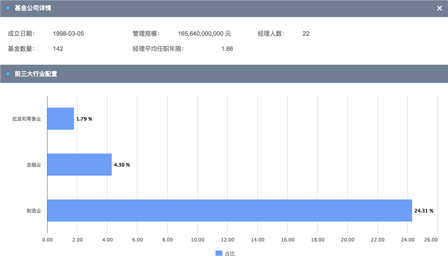This screenshot has width=448, height=263.
Task: Click the 前三大行业配置 section title
Action: tap(36, 74)
